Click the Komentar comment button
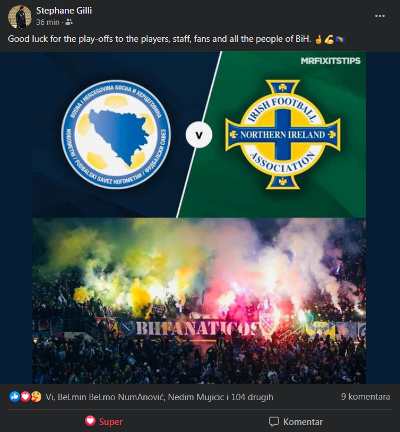 click(x=296, y=422)
